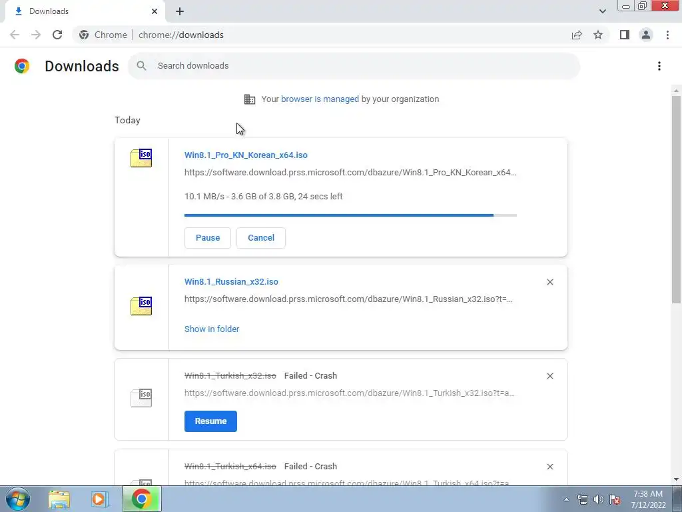Click the managed organization building icon
This screenshot has width=682, height=512.
coord(250,99)
